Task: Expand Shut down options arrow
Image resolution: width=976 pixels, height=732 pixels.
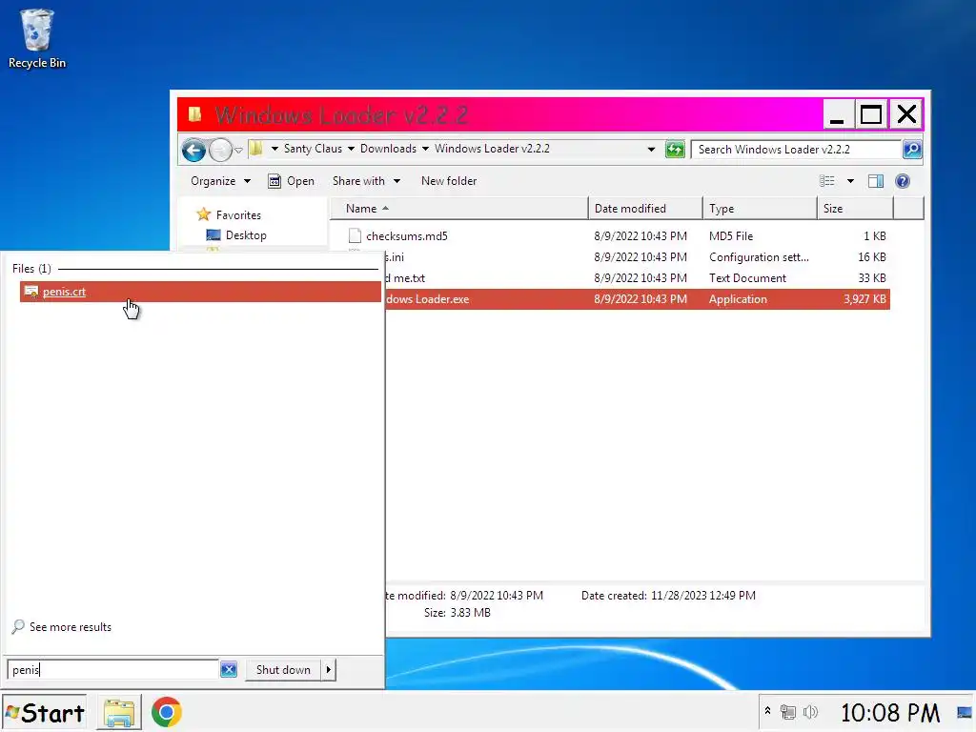Action: (x=329, y=670)
